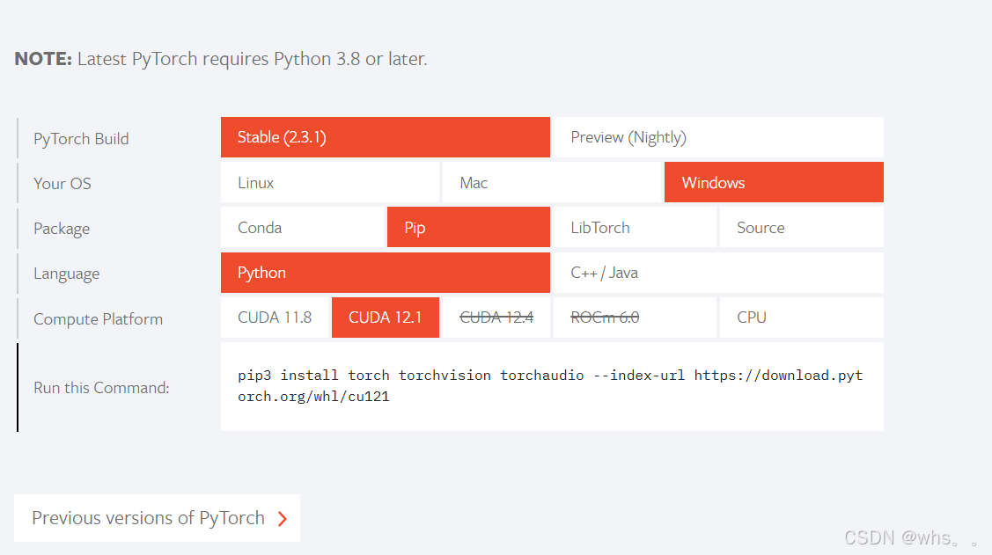Viewport: 992px width, 555px height.
Task: Pick CUDA 11.8 compute platform
Action: pos(275,317)
